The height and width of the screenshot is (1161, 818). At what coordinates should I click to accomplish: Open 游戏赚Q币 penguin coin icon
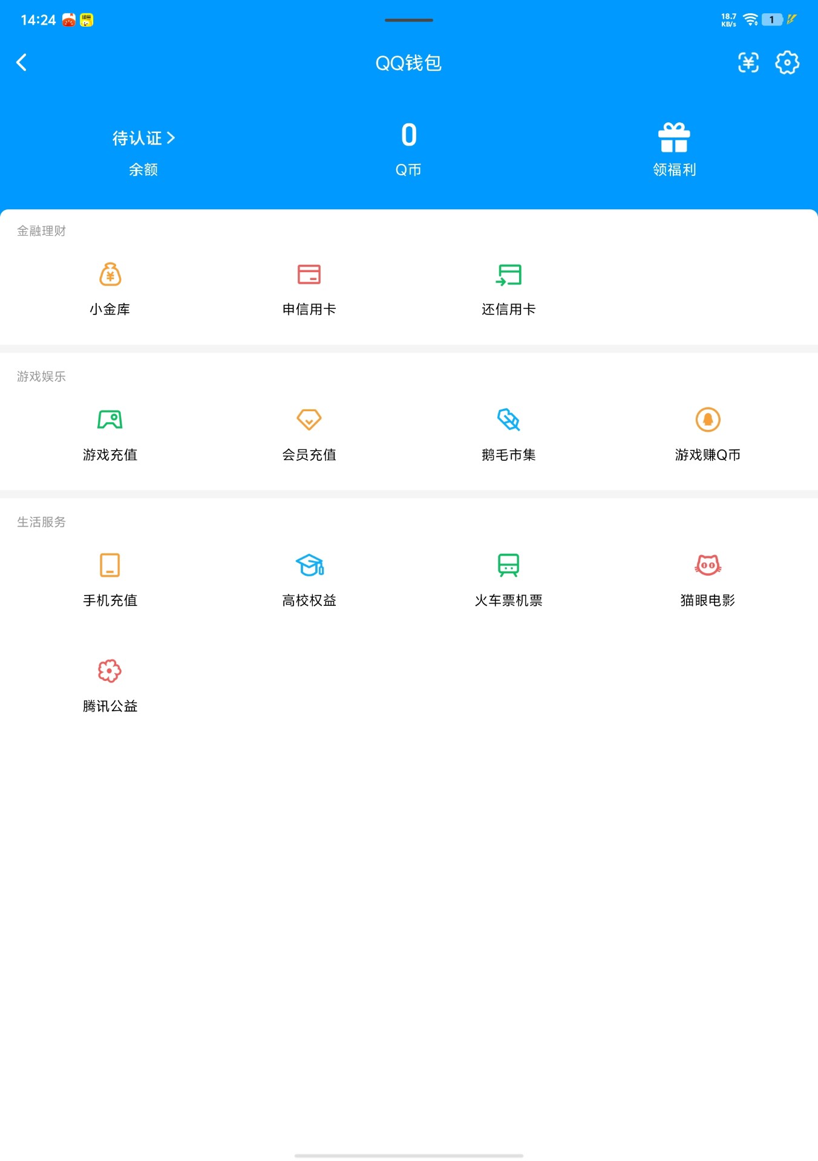tap(708, 420)
